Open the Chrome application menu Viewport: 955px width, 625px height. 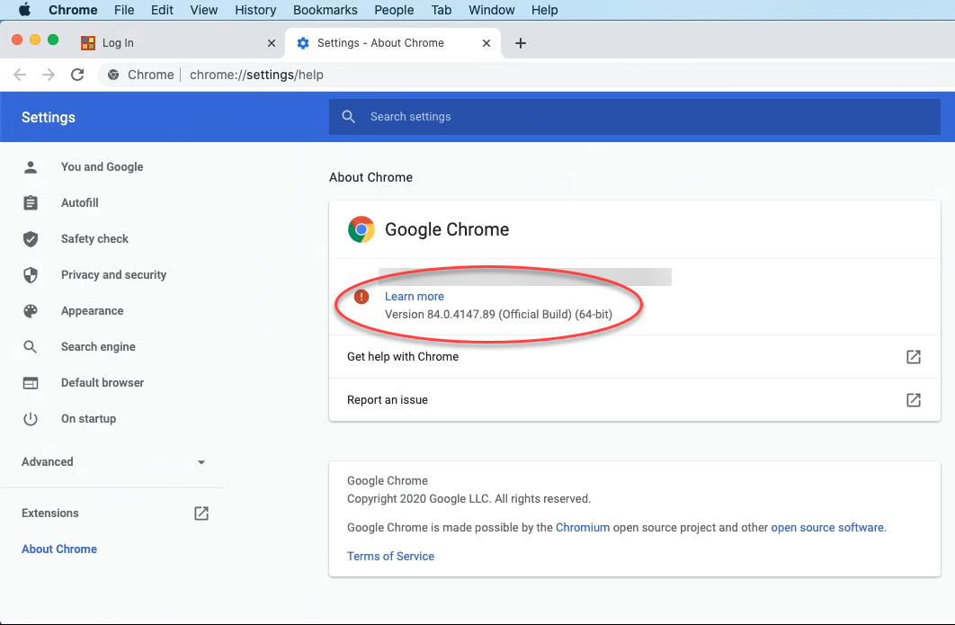tap(73, 10)
